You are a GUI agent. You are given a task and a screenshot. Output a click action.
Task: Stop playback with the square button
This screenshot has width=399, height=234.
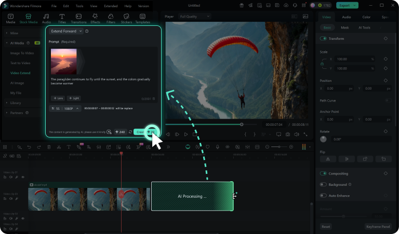pos(195,135)
